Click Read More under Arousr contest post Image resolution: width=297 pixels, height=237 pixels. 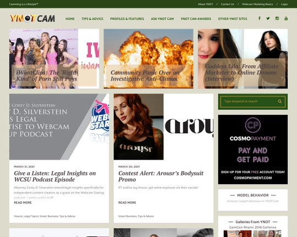[x=127, y=202]
